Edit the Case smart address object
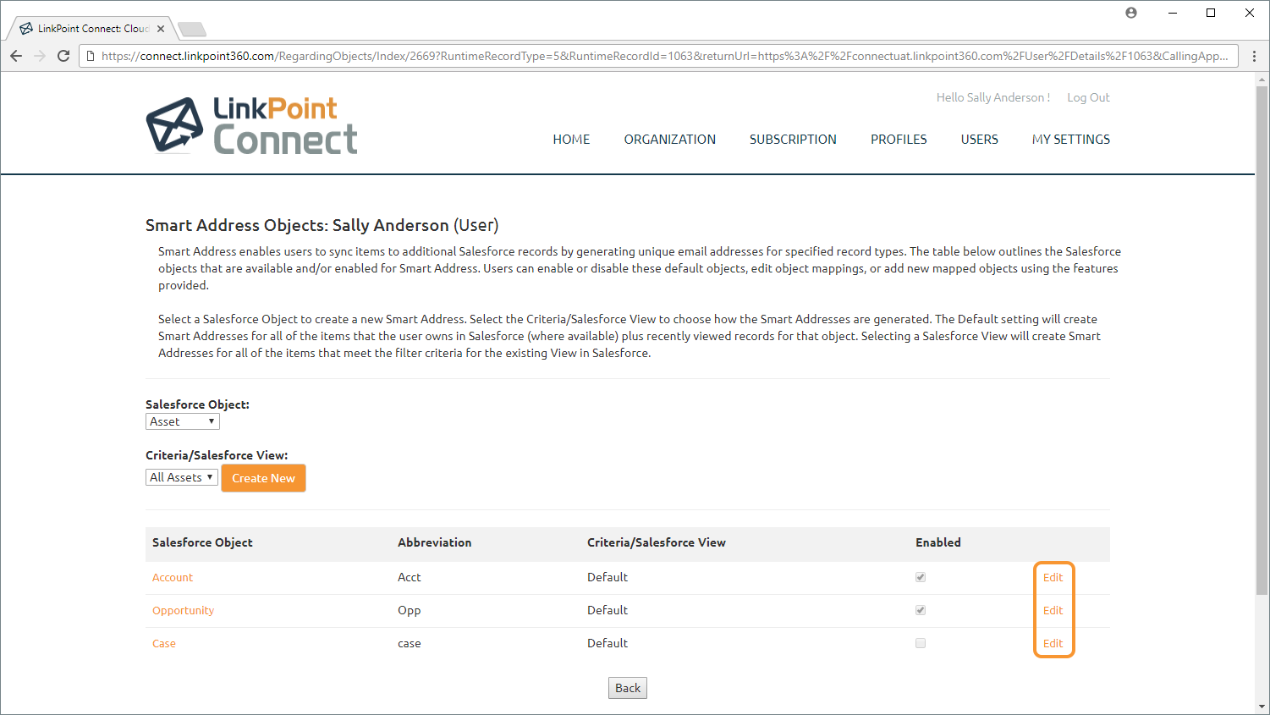Screen dimensions: 1270x715 point(1053,643)
